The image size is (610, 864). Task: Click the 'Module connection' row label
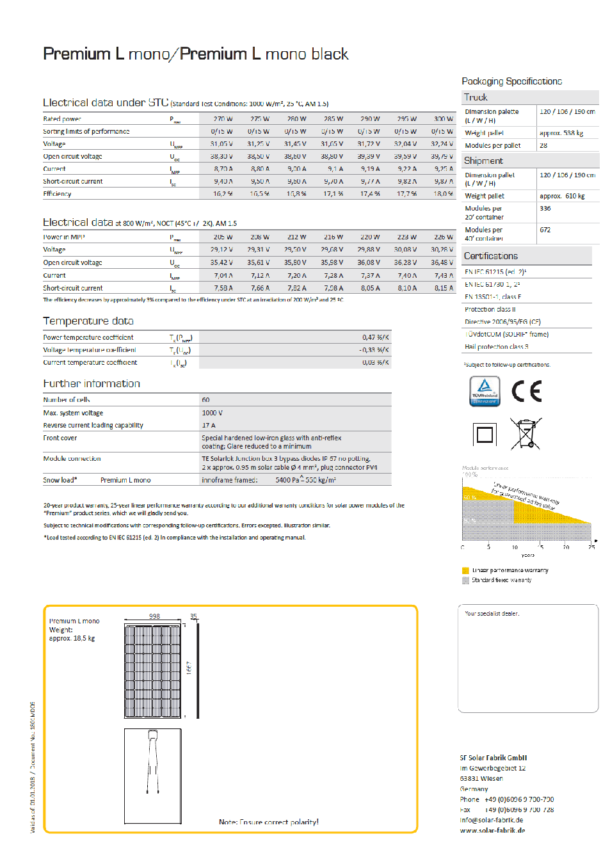72,459
